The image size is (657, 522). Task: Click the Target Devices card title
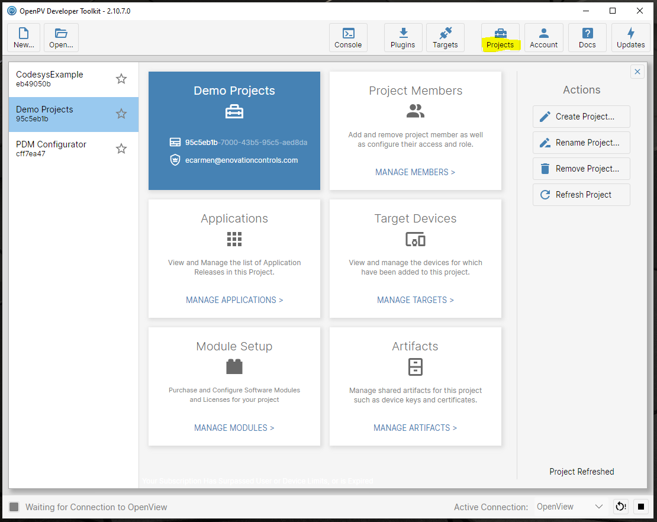pos(416,218)
